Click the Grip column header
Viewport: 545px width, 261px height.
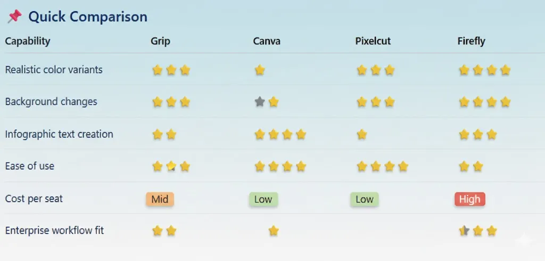(160, 41)
